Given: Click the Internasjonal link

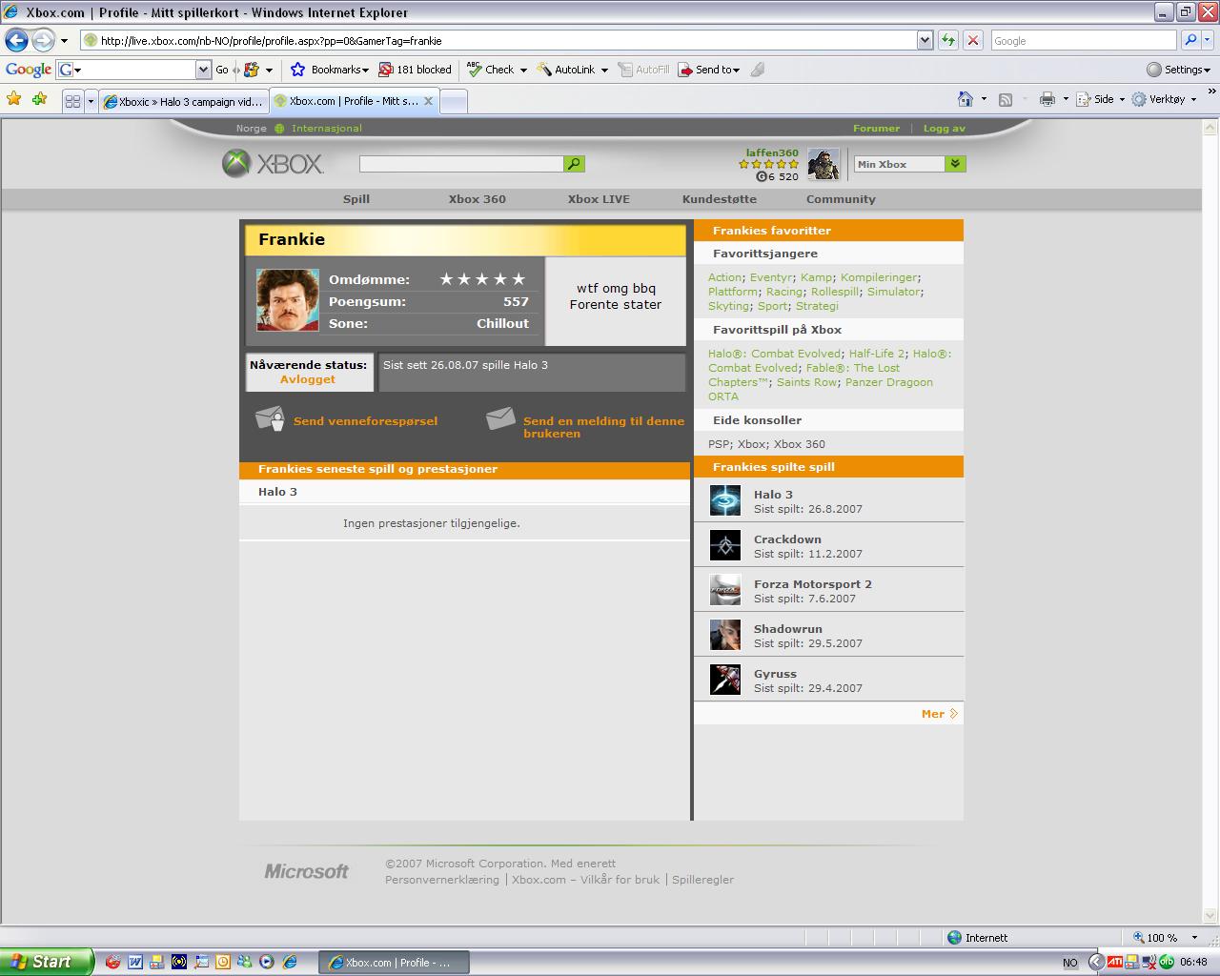Looking at the screenshot, I should [327, 128].
